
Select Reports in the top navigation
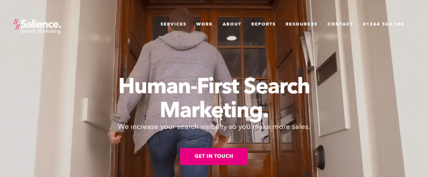263,24
